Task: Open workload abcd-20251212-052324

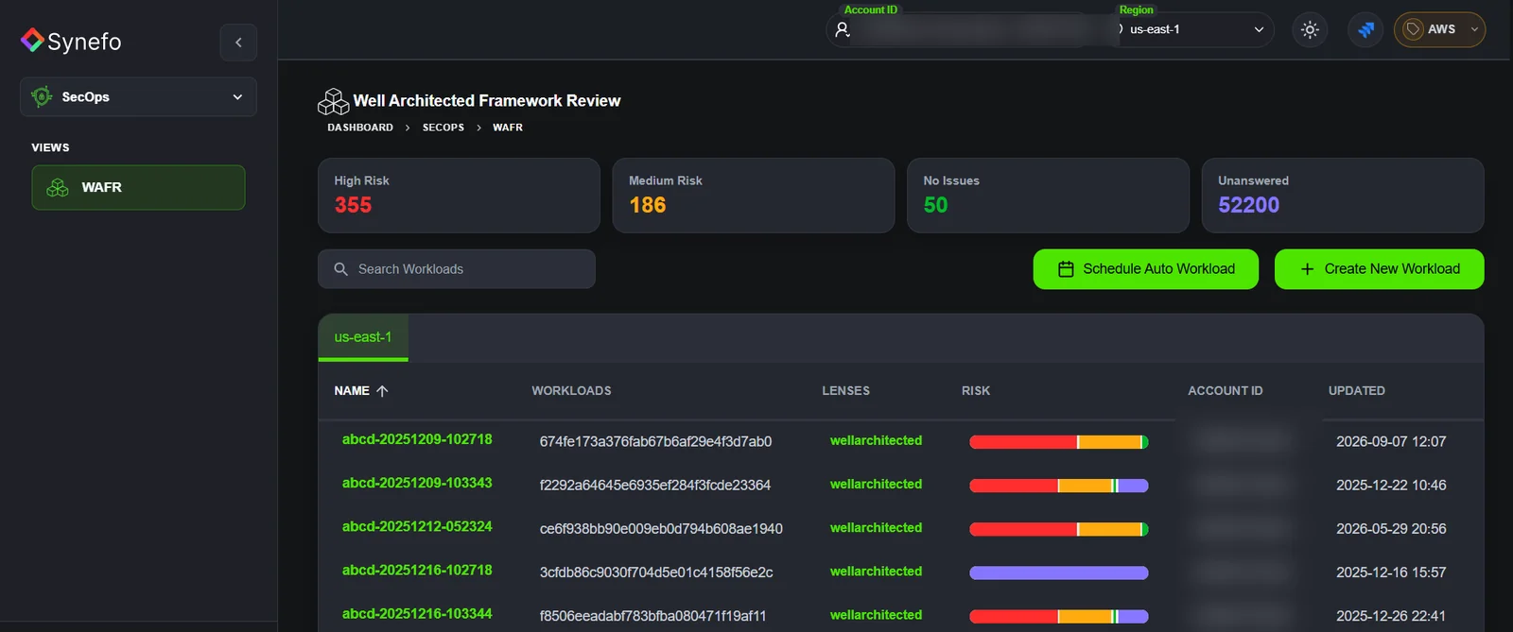Action: [417, 526]
